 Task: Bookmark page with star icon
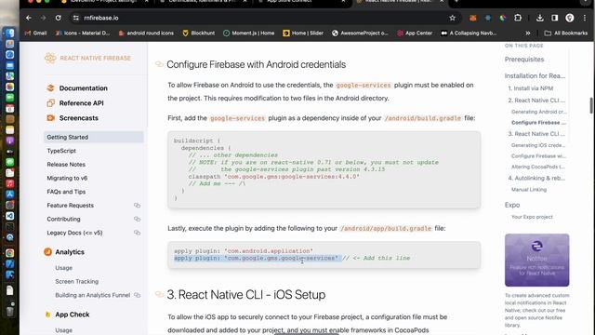click(453, 18)
